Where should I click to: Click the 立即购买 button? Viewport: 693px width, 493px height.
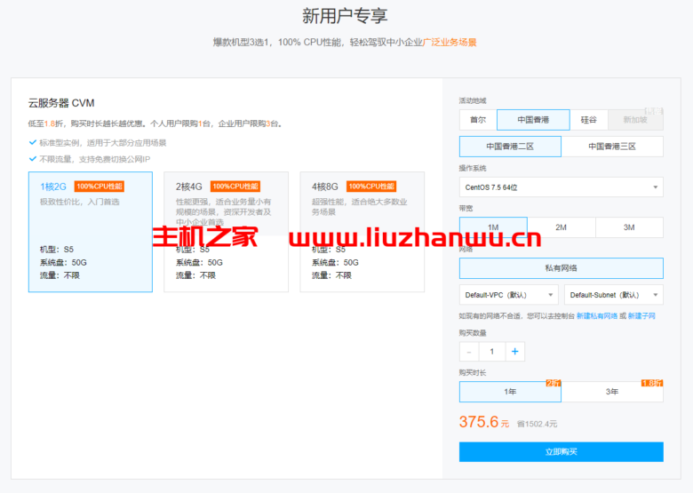(x=562, y=452)
